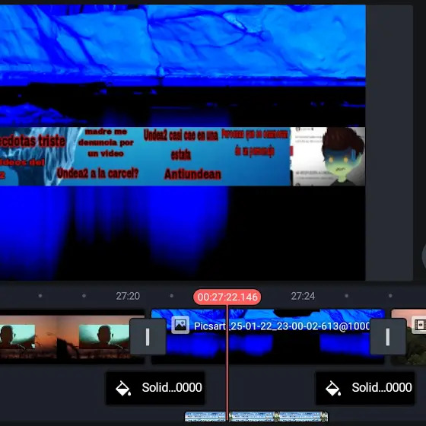
Task: Select the left trim handle of Picsart clip
Action: coord(148,336)
